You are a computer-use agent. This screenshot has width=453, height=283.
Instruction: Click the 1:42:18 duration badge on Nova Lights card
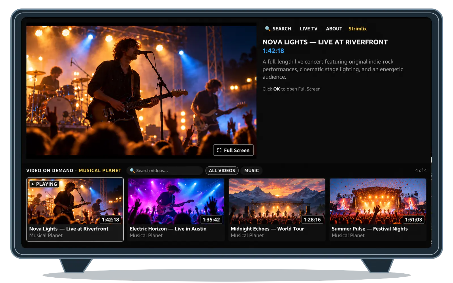[x=110, y=220]
